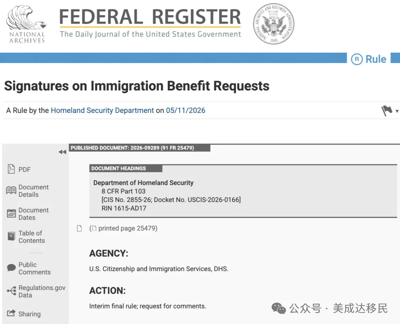Screen dimensions: 400x324
Task: Click the Document Details book icon
Action: pos(11,190)
